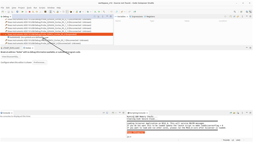Select the JTAHP_EVM.ccxml editor tab
The width and height of the screenshot is (253, 142).
10,48
